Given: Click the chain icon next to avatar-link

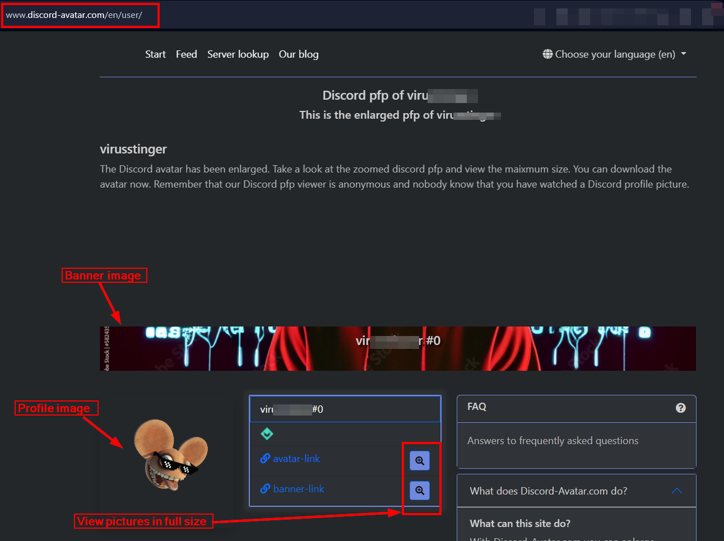Looking at the screenshot, I should pos(265,459).
